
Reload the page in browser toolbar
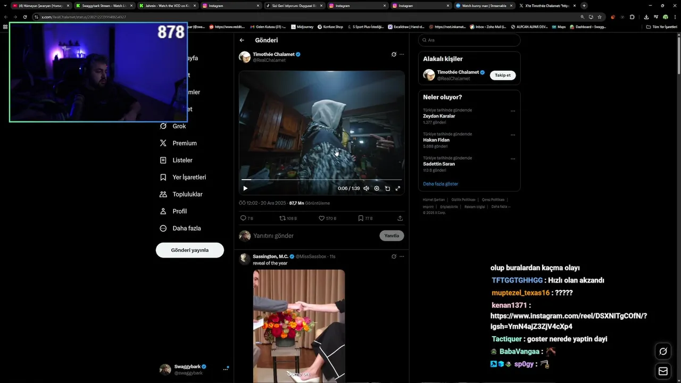25,17
